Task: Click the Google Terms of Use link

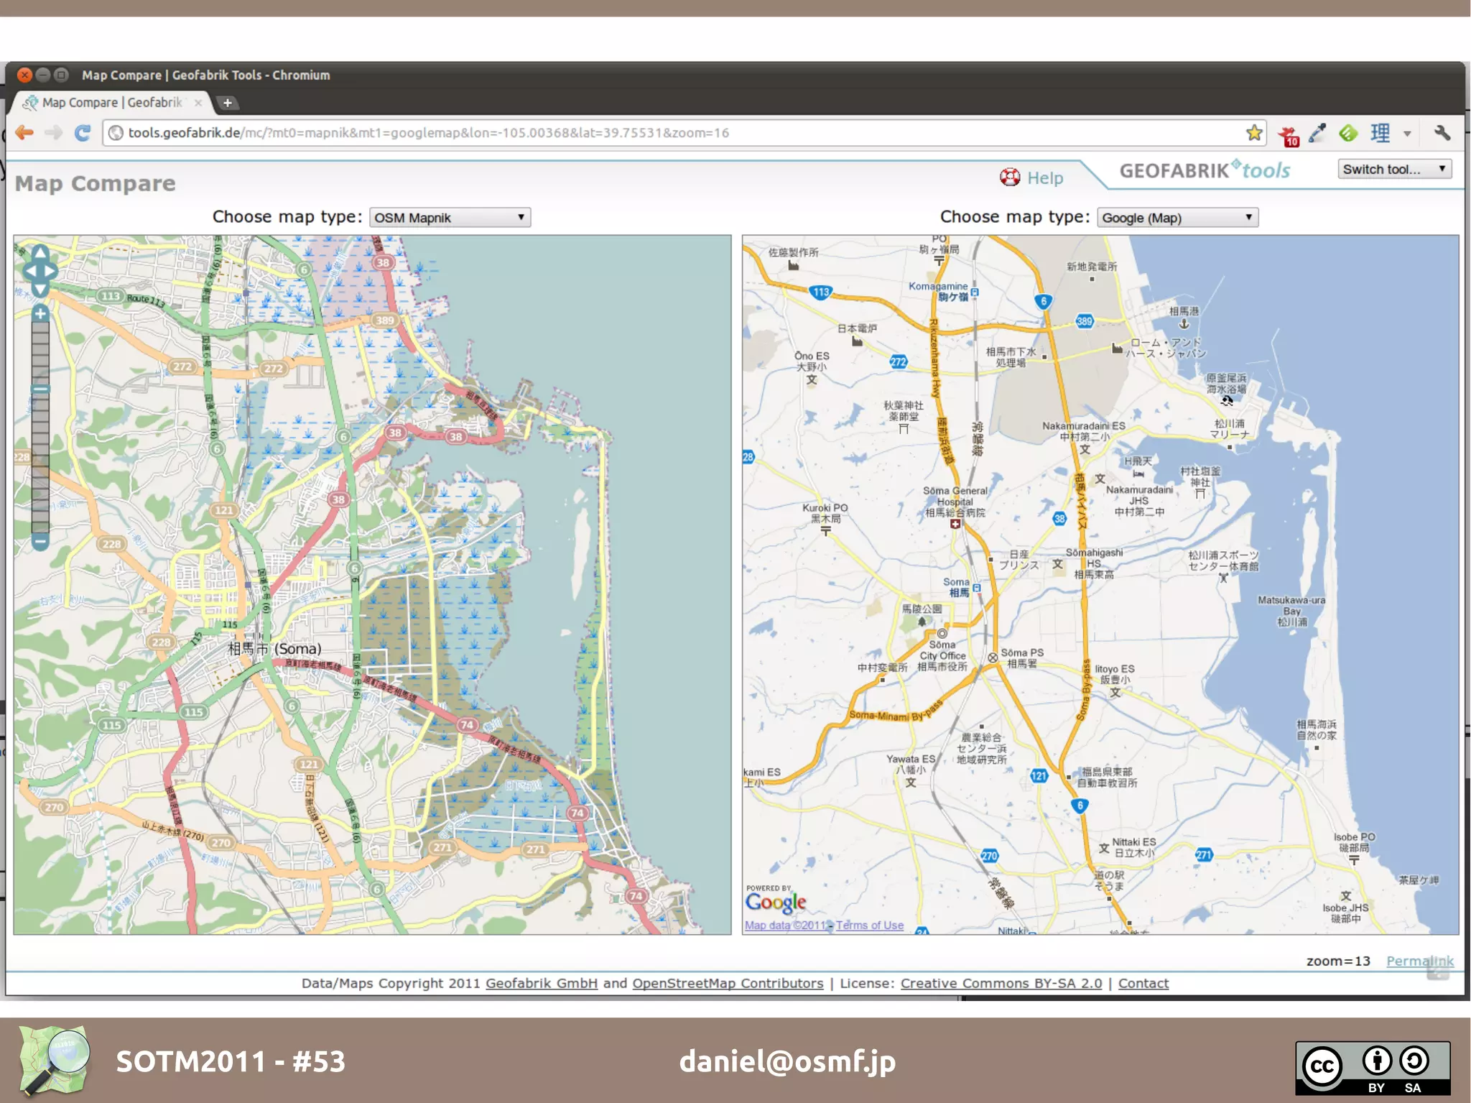Action: pyautogui.click(x=869, y=926)
